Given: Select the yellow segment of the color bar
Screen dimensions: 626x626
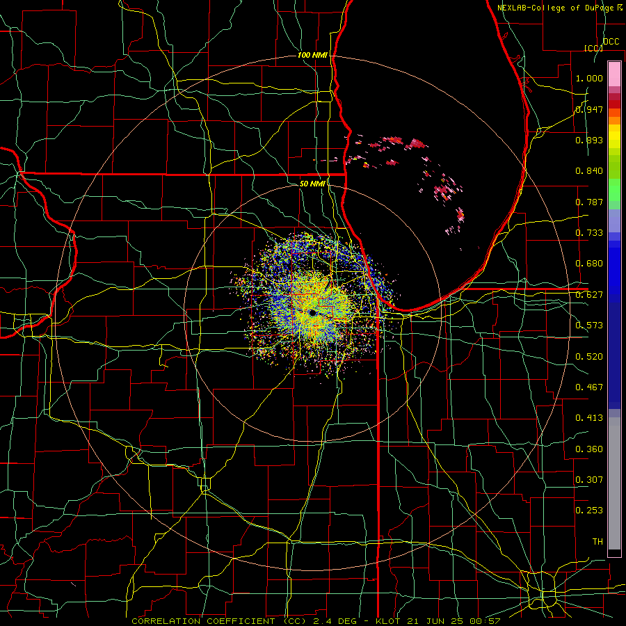Looking at the screenshot, I should pyautogui.click(x=614, y=136).
